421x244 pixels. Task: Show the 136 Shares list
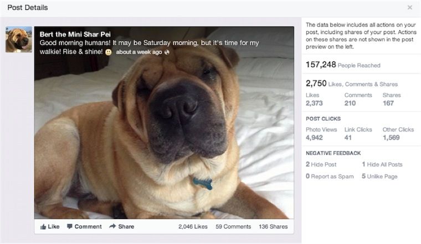tap(274, 226)
